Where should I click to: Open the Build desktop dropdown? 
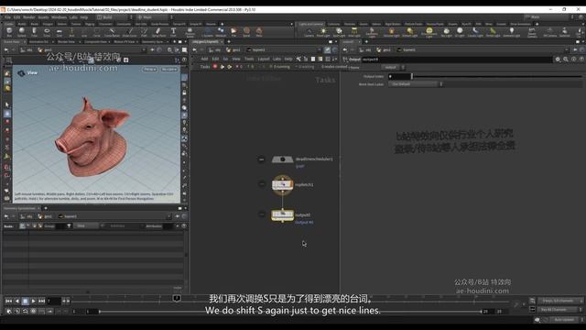tap(114, 17)
